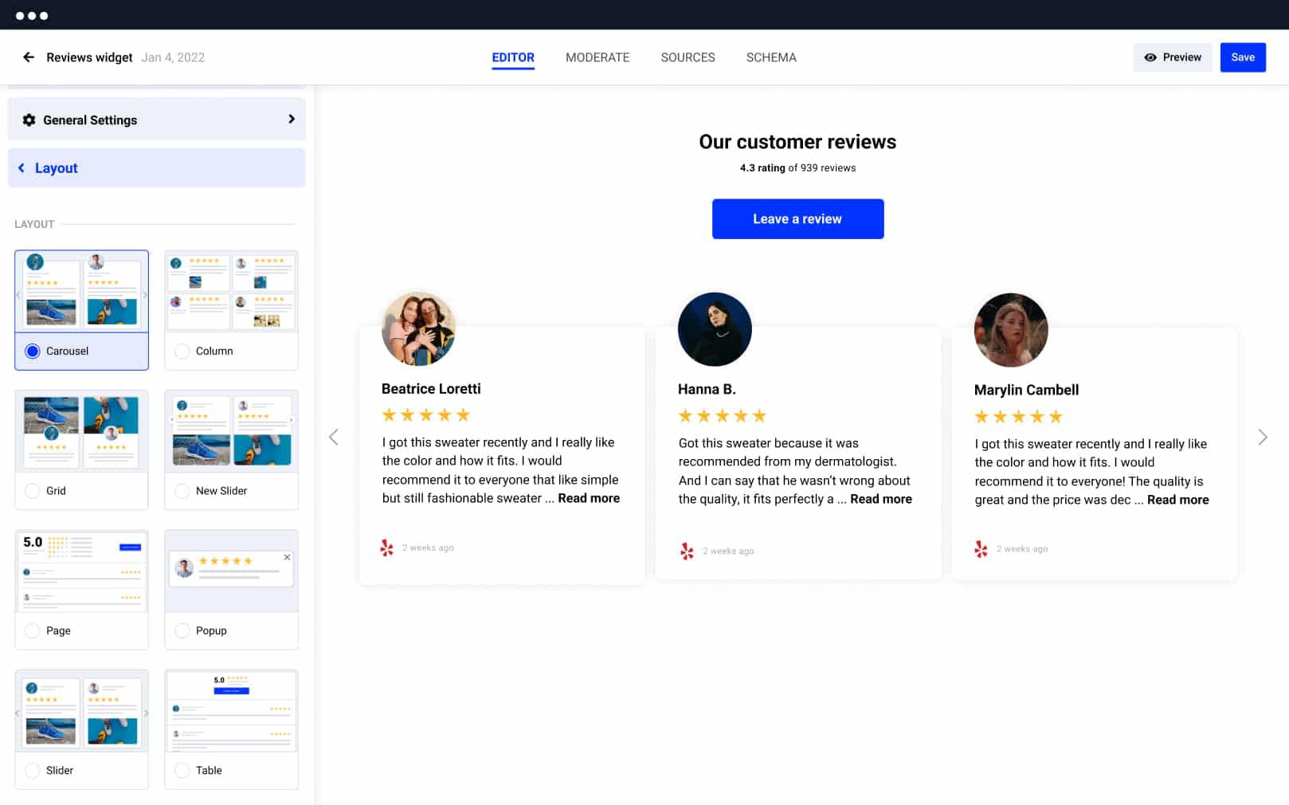This screenshot has height=805, width=1289.
Task: Click the Leave a review button
Action: [797, 219]
